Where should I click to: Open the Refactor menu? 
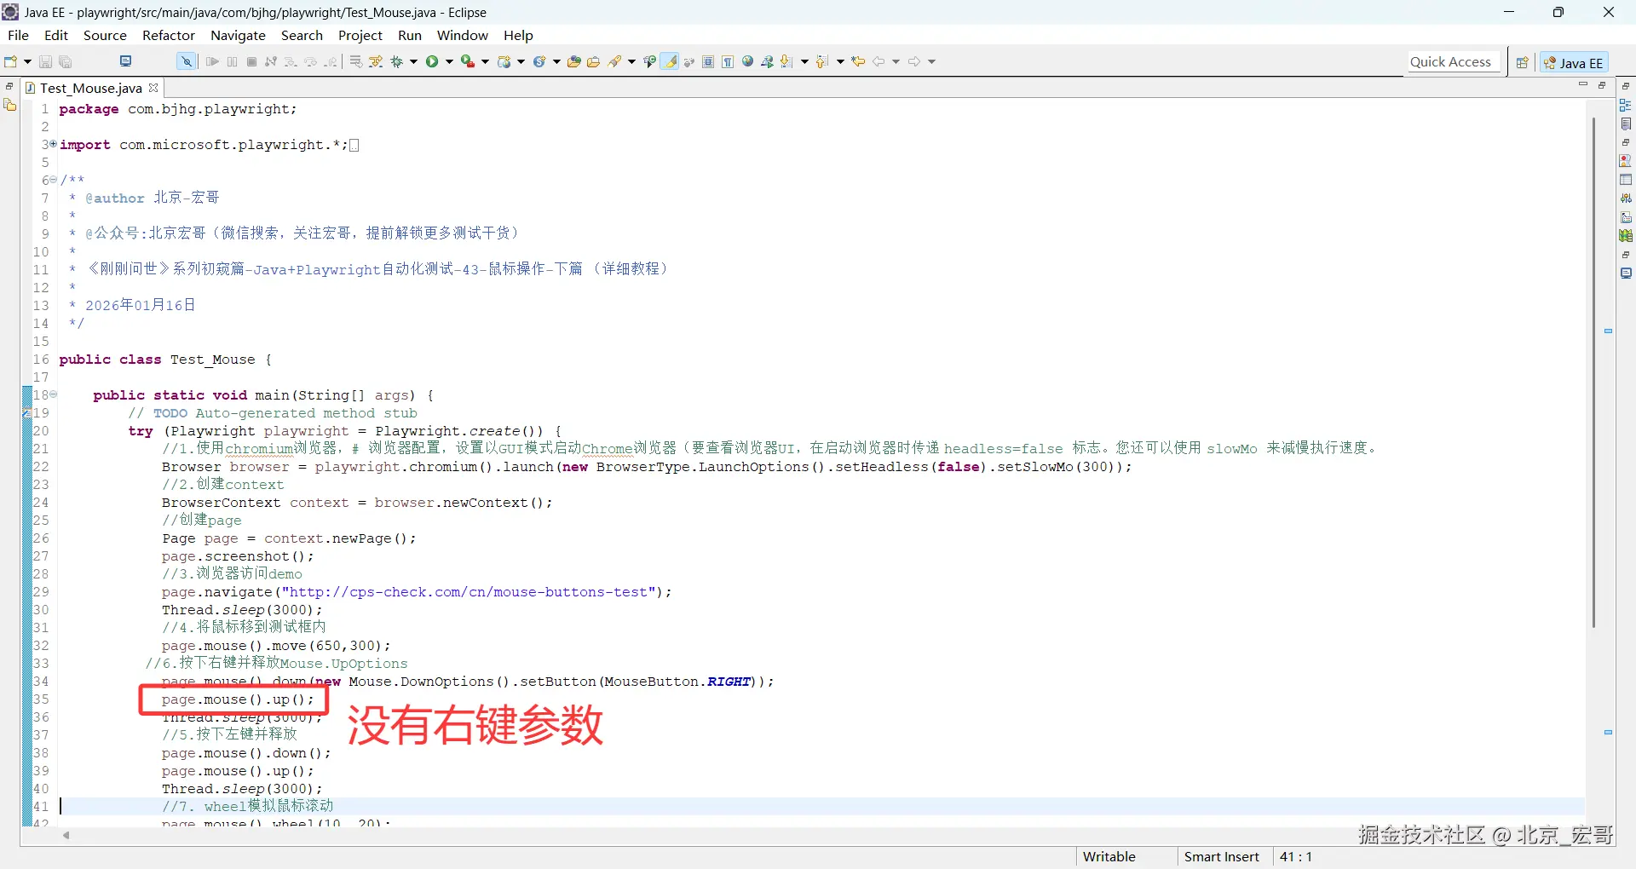[x=169, y=35]
